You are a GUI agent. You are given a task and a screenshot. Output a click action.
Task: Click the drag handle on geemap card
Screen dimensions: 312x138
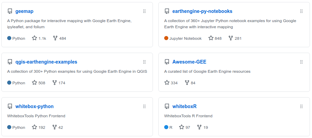coord(144,11)
